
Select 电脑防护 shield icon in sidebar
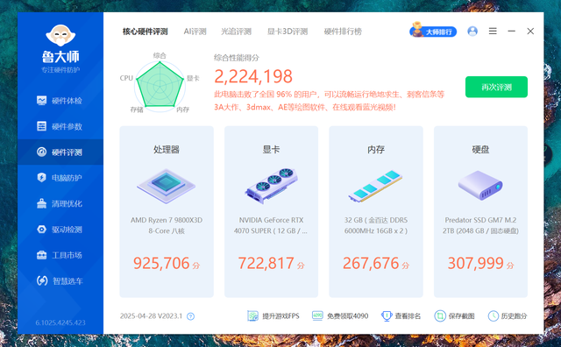(x=41, y=177)
